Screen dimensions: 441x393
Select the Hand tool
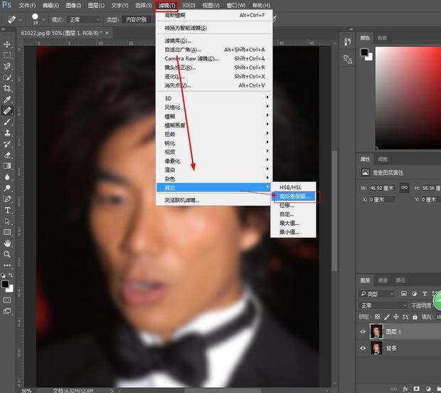click(x=8, y=243)
